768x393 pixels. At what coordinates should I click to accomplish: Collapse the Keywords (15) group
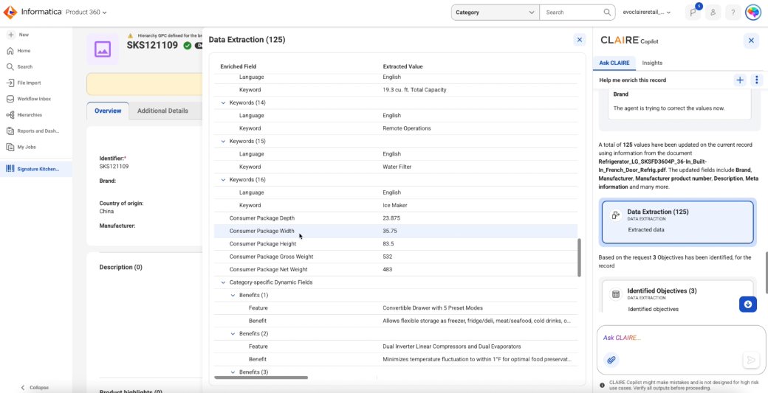click(x=223, y=142)
